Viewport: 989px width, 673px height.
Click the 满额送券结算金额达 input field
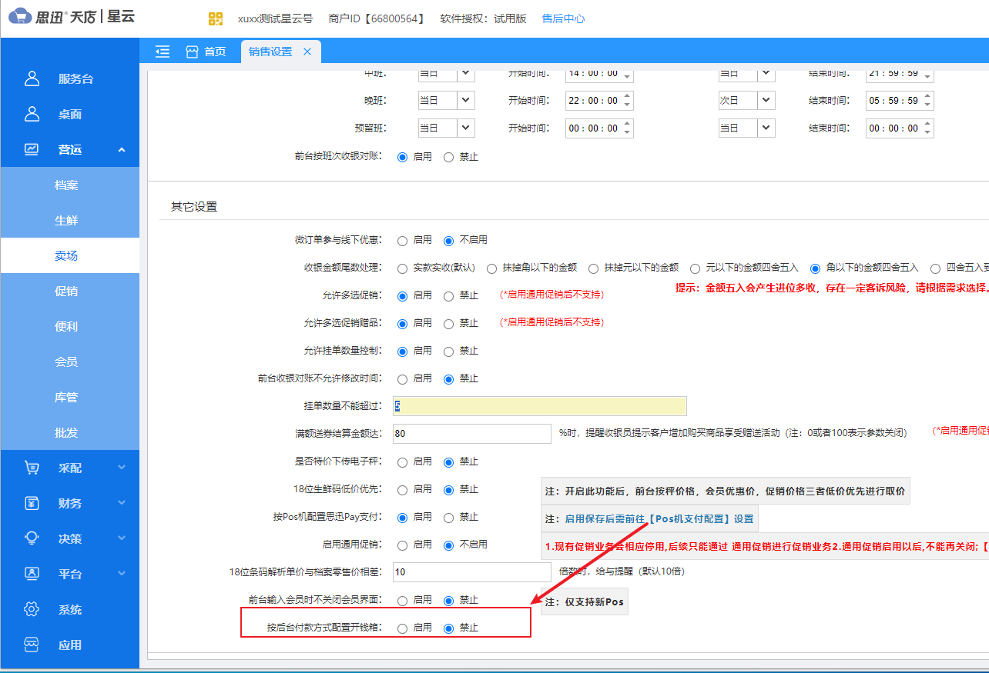pyautogui.click(x=471, y=434)
